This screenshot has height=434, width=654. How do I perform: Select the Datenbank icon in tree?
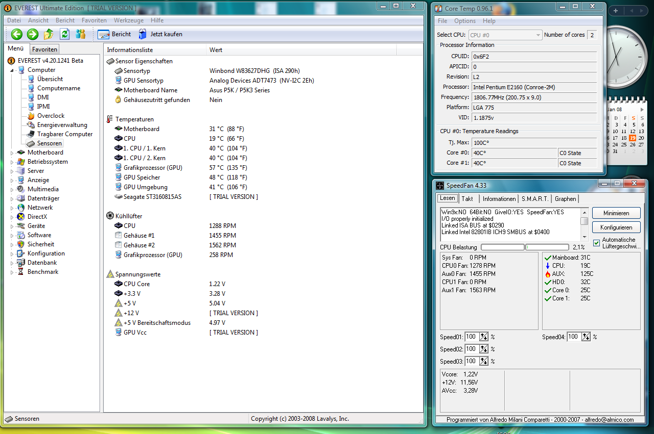coord(21,263)
